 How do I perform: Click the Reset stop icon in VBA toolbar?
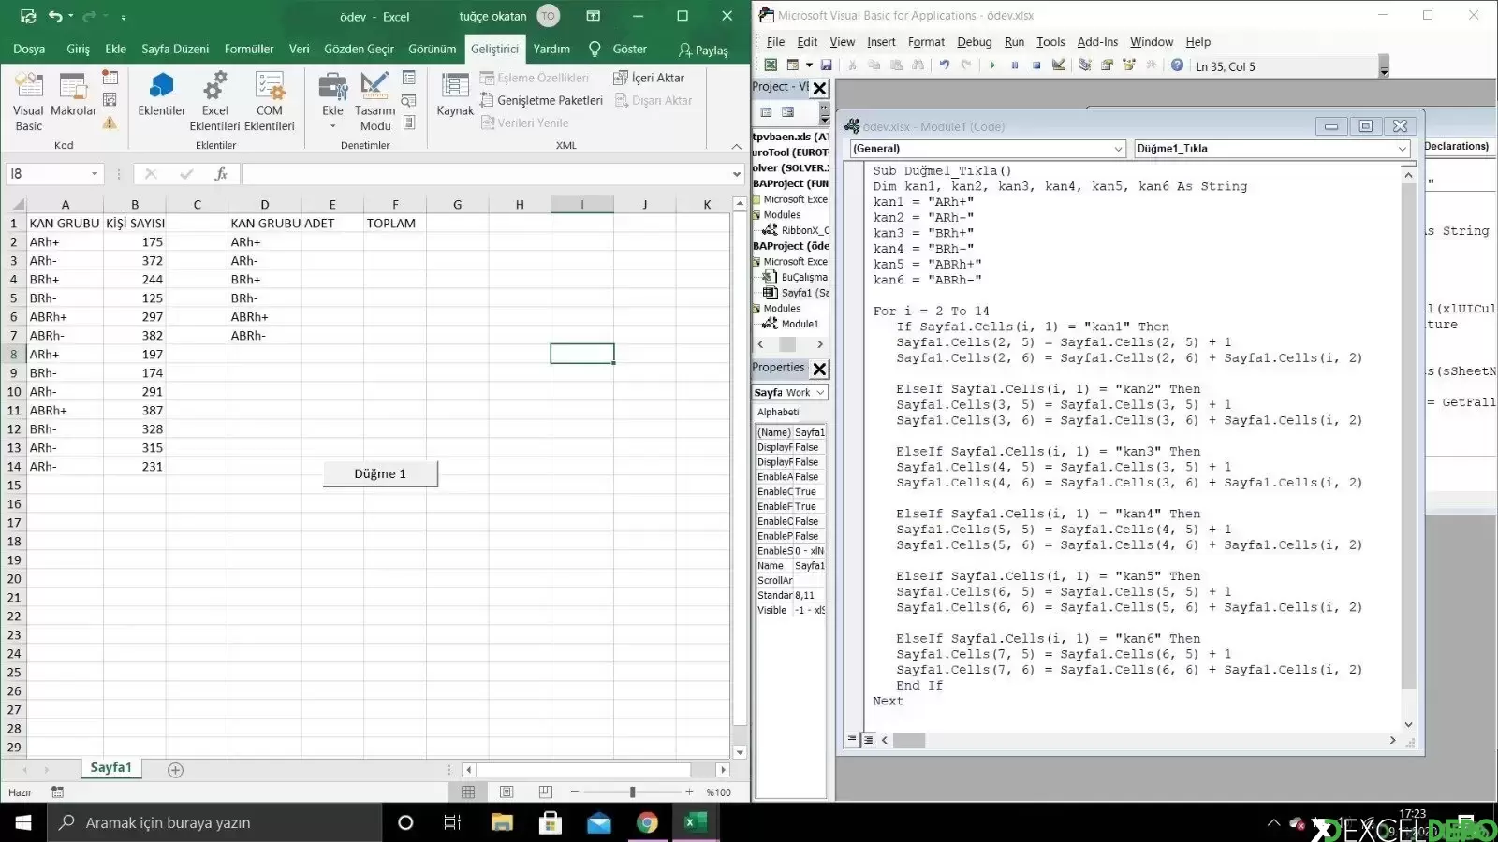tap(1036, 65)
